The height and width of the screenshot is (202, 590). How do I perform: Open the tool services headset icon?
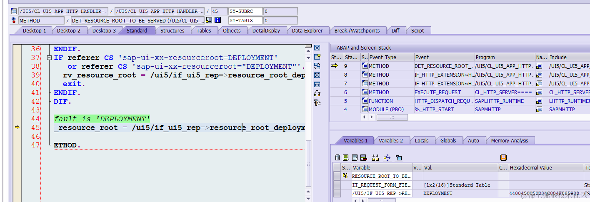[317, 93]
